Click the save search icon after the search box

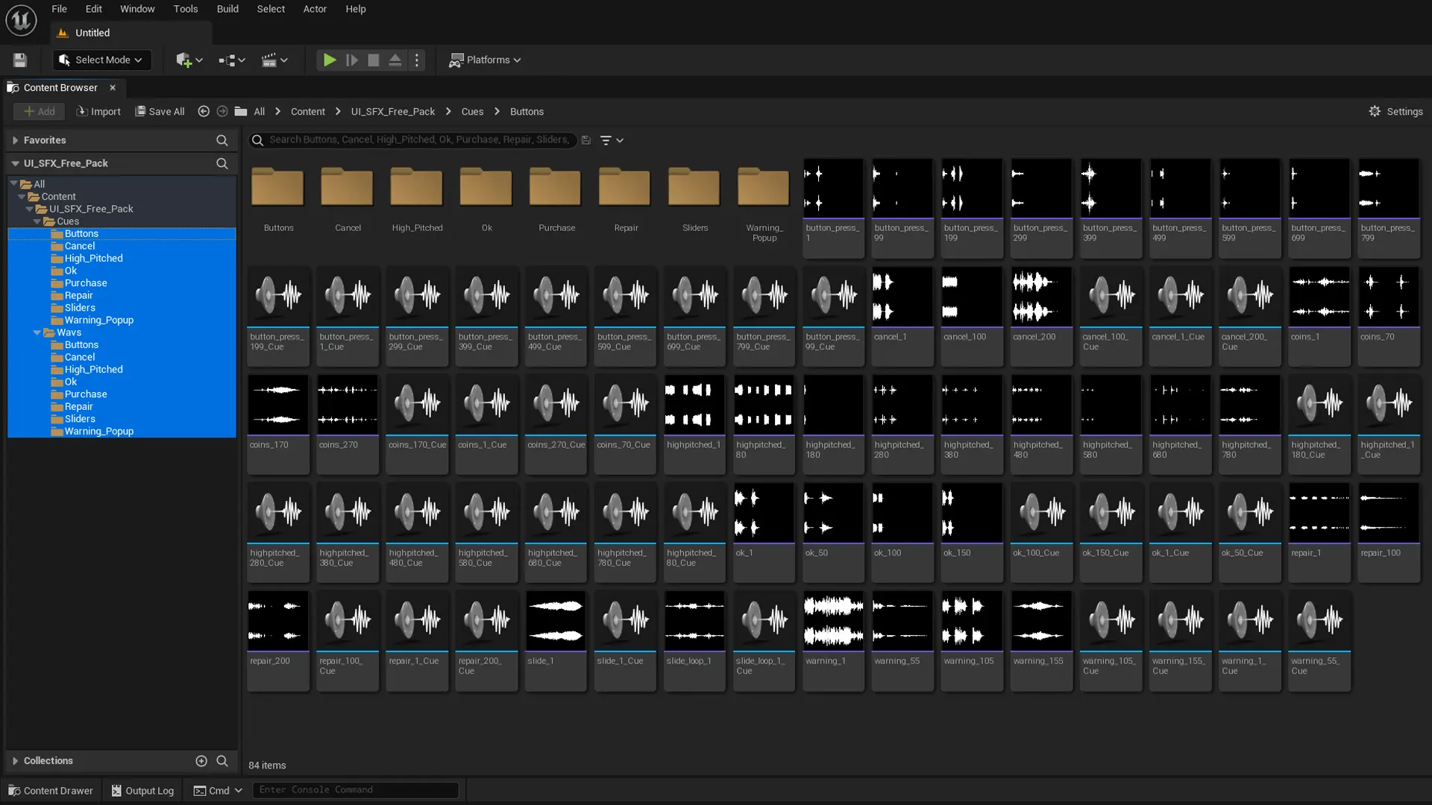pos(586,140)
